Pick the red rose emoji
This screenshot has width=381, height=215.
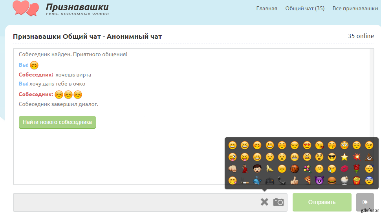(357, 169)
